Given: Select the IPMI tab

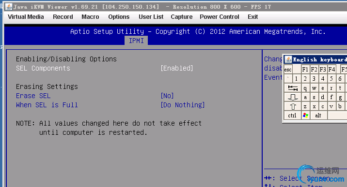Looking at the screenshot, I should click(136, 41).
